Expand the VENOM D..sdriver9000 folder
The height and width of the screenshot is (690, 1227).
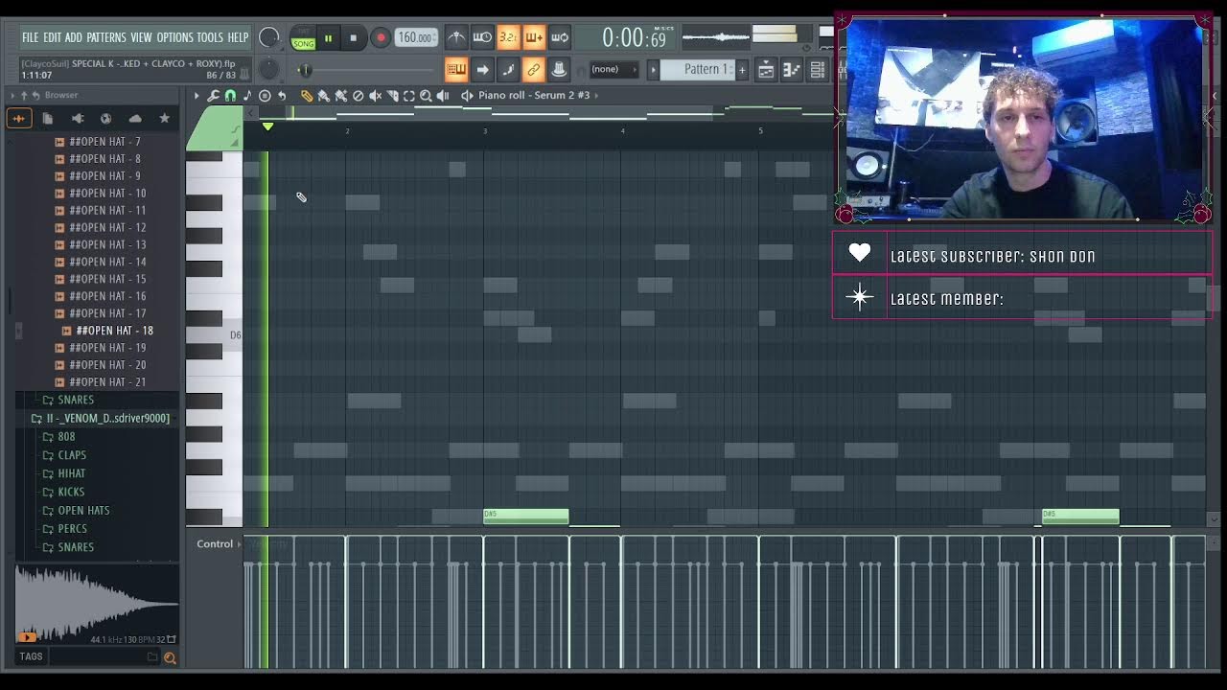click(101, 419)
